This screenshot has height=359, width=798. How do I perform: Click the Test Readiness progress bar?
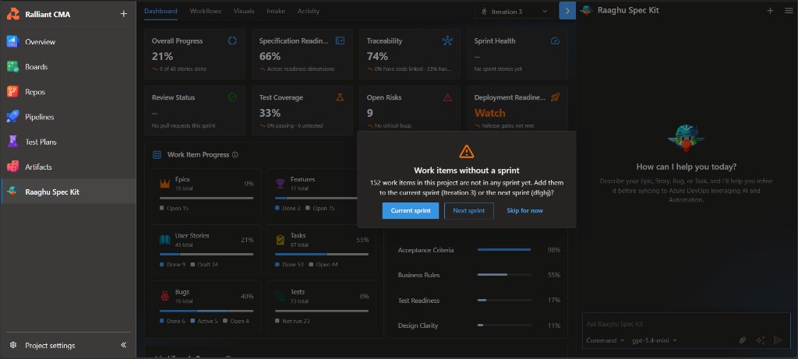click(504, 300)
